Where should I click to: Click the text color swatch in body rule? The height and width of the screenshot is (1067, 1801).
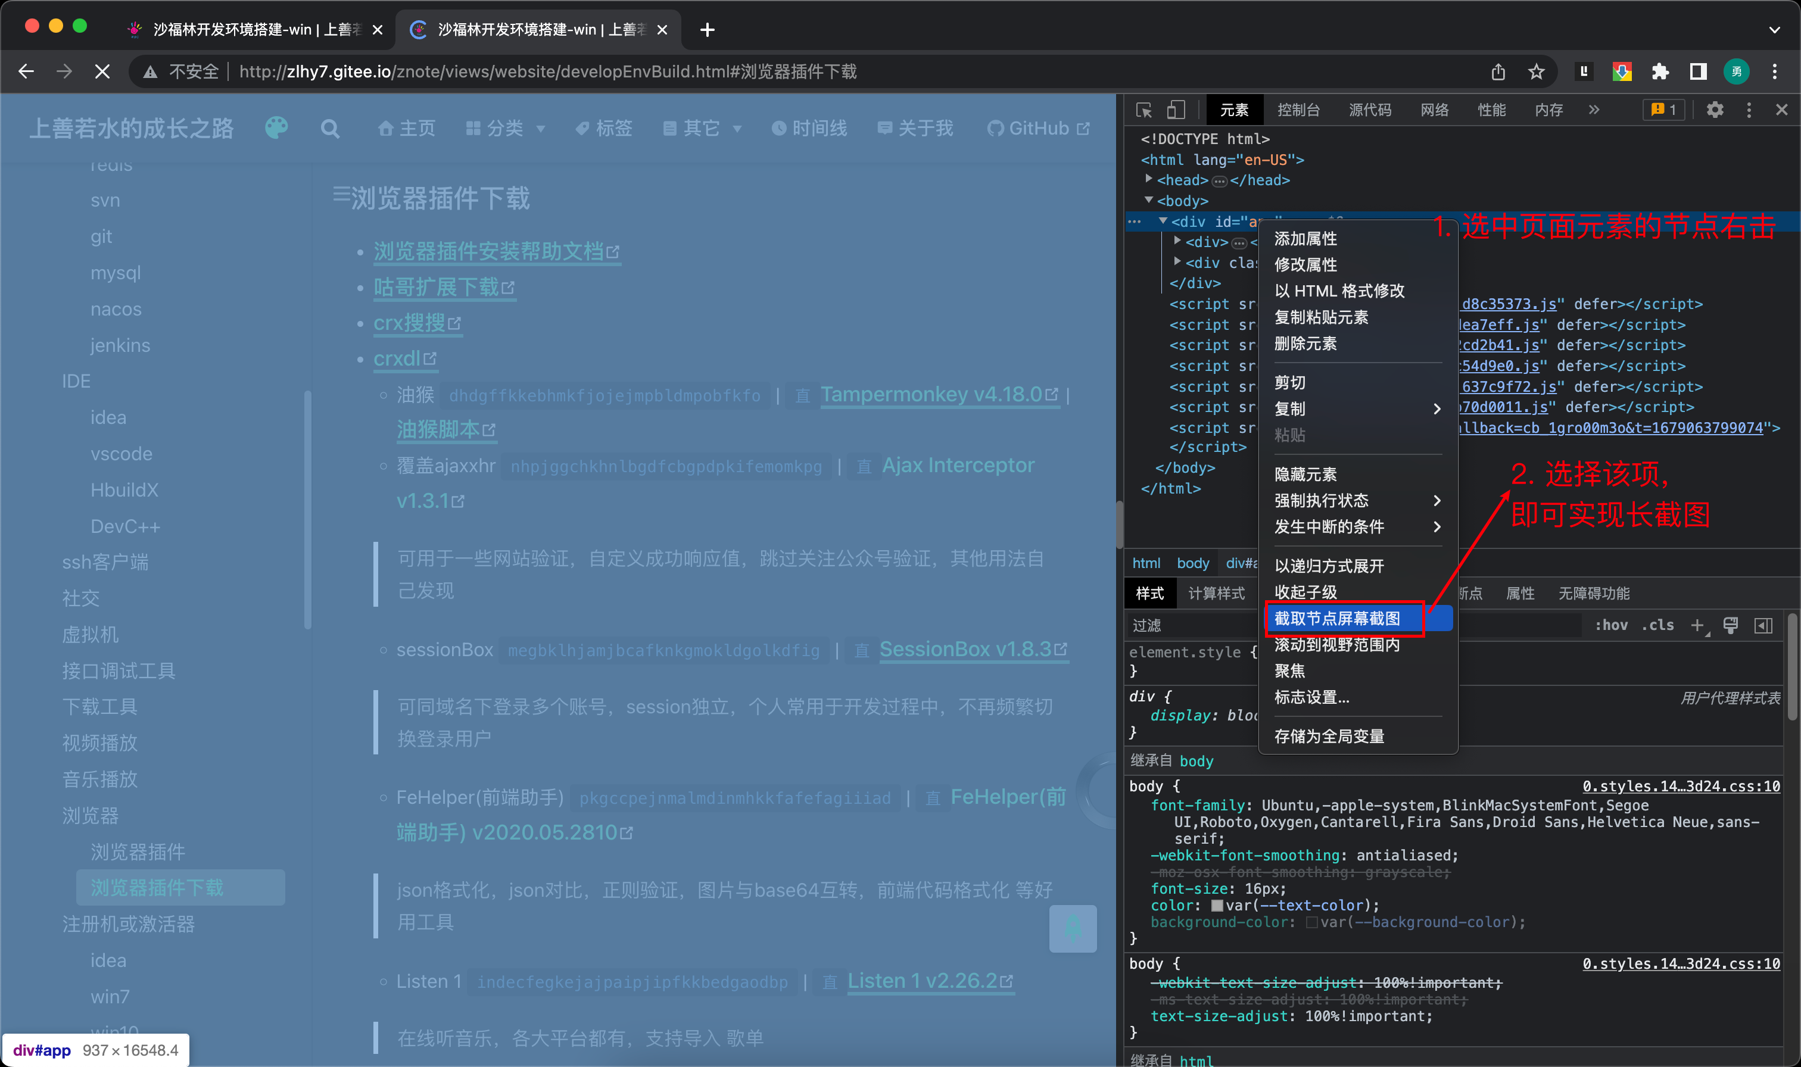pyautogui.click(x=1217, y=905)
